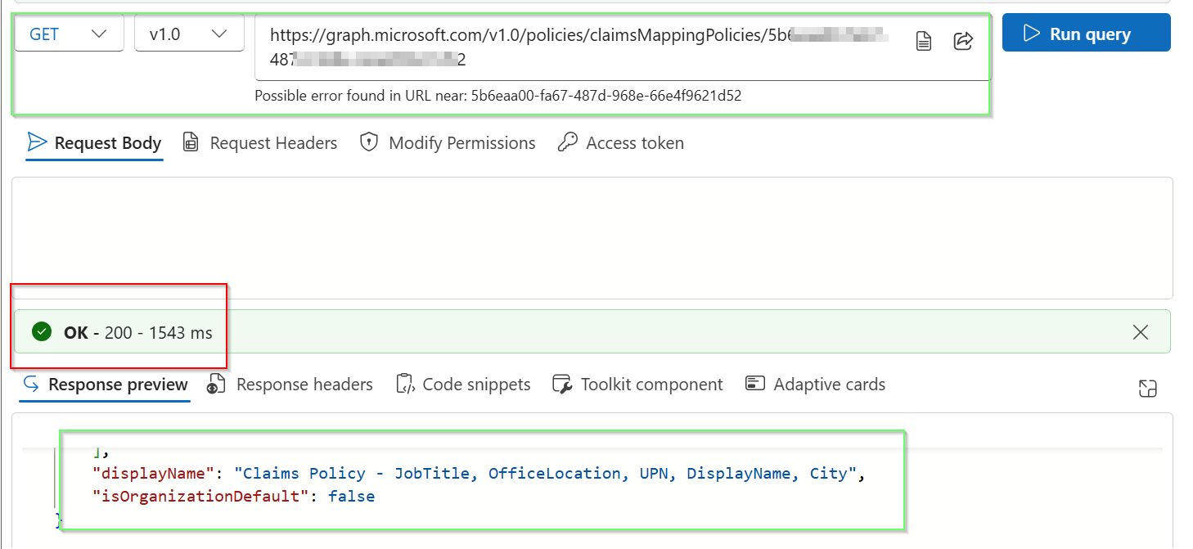Expand the response pane icon
This screenshot has width=1193, height=549.
1147,389
